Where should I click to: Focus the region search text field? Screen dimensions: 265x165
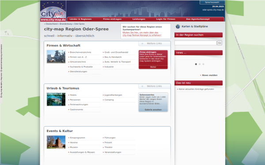(196, 43)
